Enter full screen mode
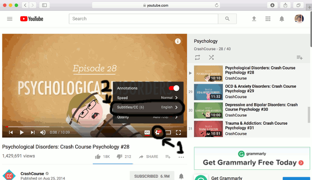 [178, 132]
